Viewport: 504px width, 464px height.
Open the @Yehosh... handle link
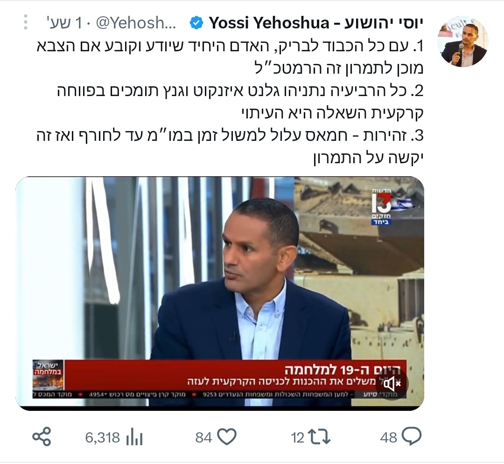[x=136, y=23]
